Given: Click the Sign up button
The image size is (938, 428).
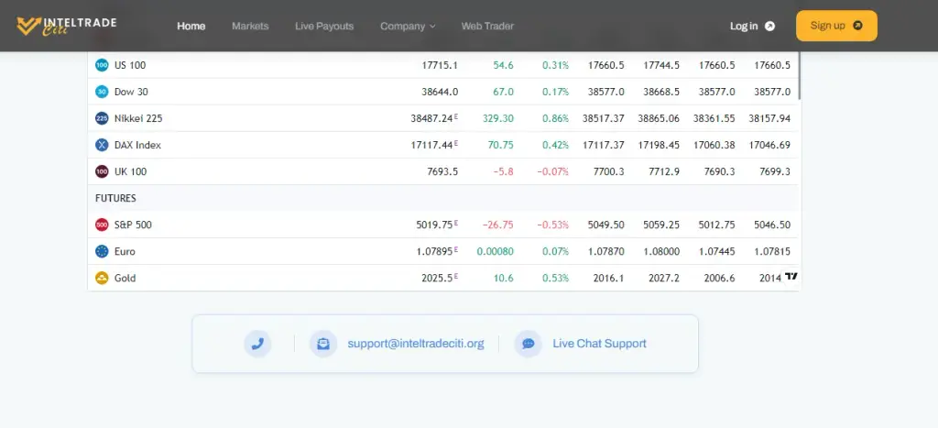Looking at the screenshot, I should [x=836, y=26].
